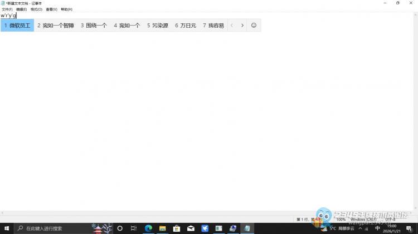Select candidate 1 微软员工

(17, 26)
